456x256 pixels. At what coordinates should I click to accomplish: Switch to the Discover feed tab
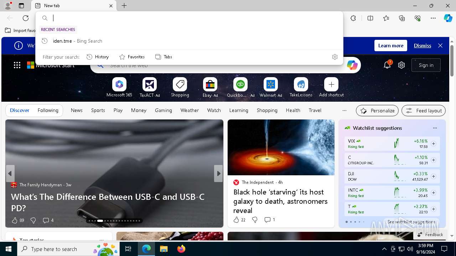pos(20,110)
